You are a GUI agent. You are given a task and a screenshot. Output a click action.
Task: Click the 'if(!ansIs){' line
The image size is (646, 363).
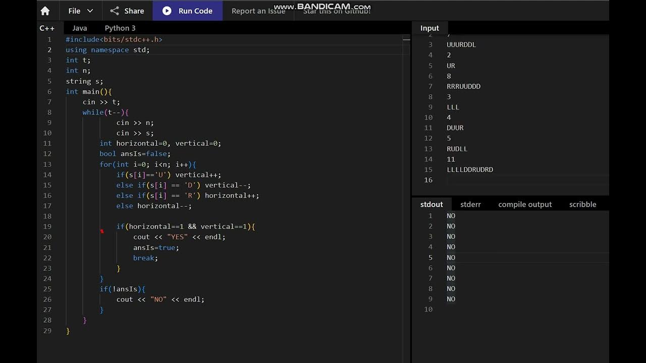point(122,289)
